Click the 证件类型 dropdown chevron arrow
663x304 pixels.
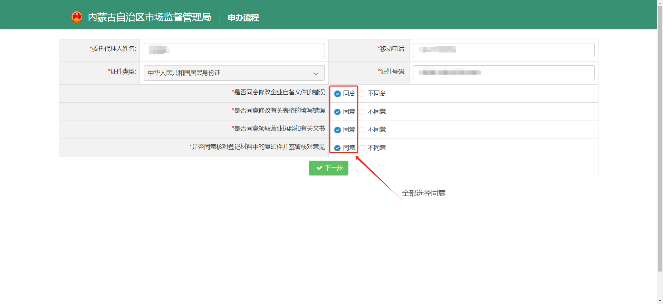coord(316,73)
